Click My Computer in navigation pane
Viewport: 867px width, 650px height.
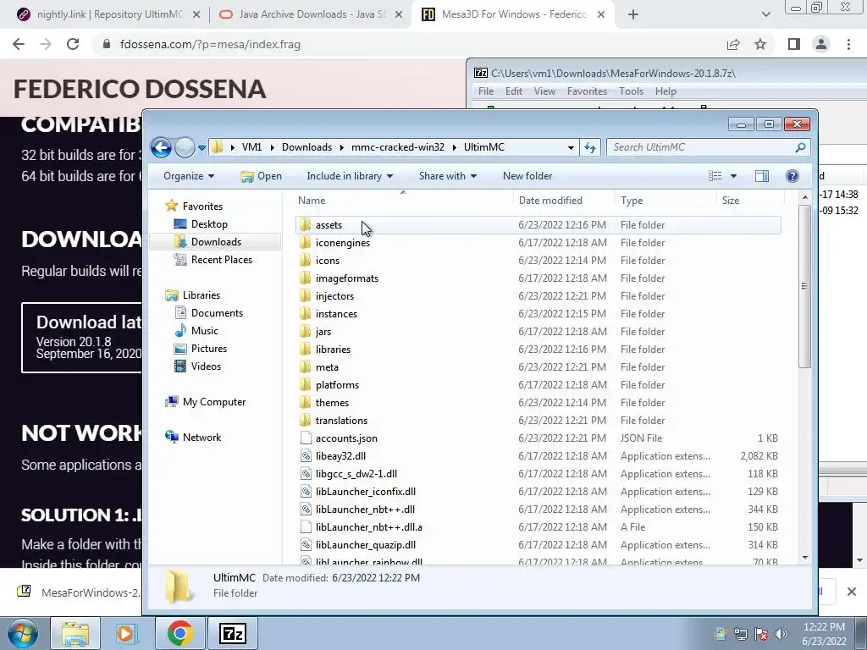[x=214, y=402]
